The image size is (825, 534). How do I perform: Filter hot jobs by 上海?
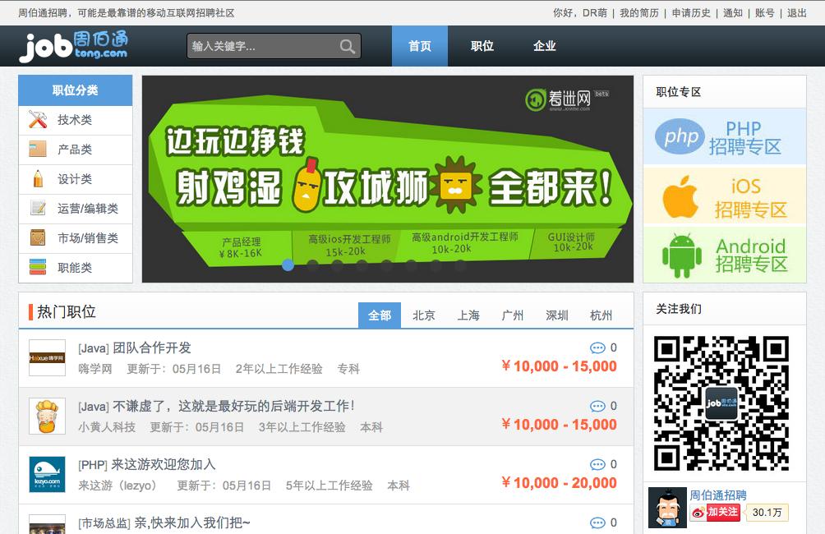[x=468, y=315]
